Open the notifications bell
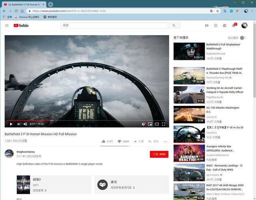This screenshot has height=200, width=256. pos(234,26)
